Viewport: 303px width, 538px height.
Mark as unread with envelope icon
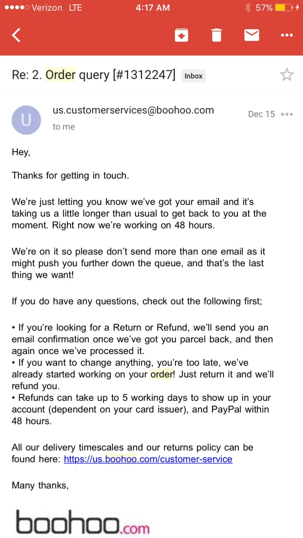point(251,35)
